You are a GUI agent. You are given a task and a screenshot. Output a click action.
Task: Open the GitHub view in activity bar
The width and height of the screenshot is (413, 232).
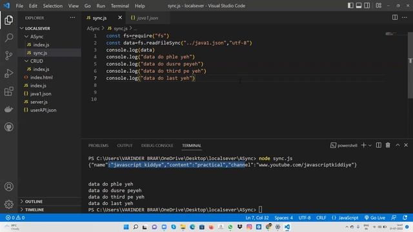[8, 127]
